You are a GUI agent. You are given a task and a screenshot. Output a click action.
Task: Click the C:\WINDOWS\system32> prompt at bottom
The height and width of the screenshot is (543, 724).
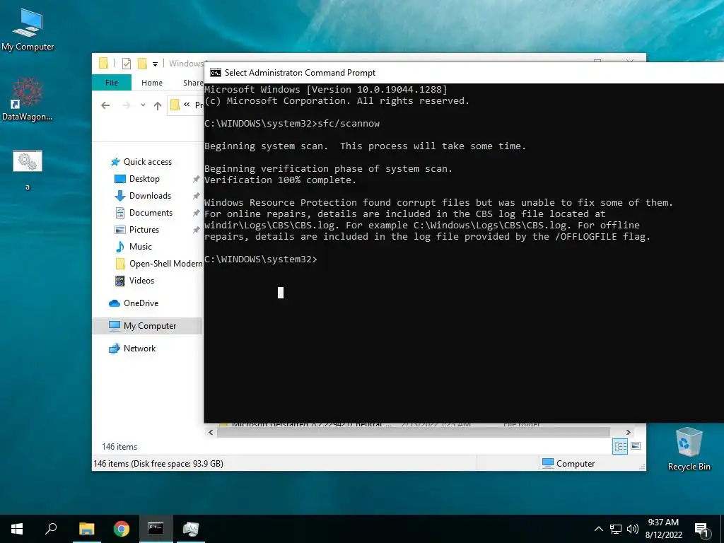(261, 259)
